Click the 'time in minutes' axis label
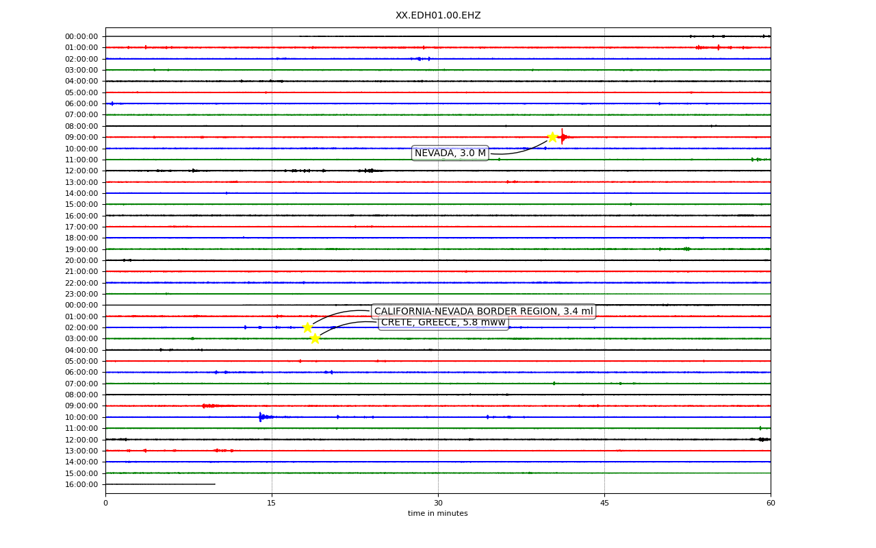 click(x=438, y=514)
